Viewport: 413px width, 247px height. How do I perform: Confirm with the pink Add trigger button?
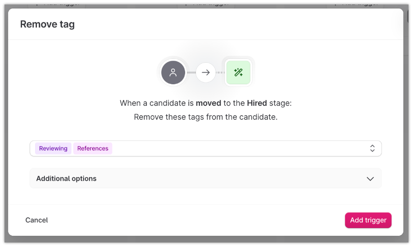pos(368,220)
